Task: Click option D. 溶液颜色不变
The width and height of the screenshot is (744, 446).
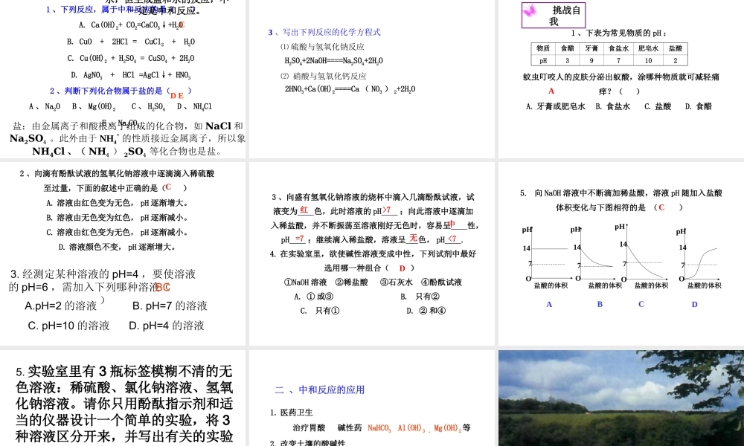Action: click(x=118, y=247)
